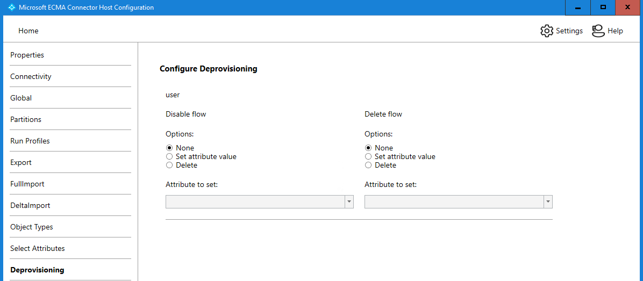Choose Delete option under Delete flow
Screen dimensions: 643x281
point(368,165)
